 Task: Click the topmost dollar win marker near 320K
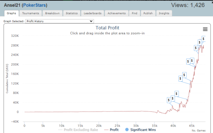[203, 39]
